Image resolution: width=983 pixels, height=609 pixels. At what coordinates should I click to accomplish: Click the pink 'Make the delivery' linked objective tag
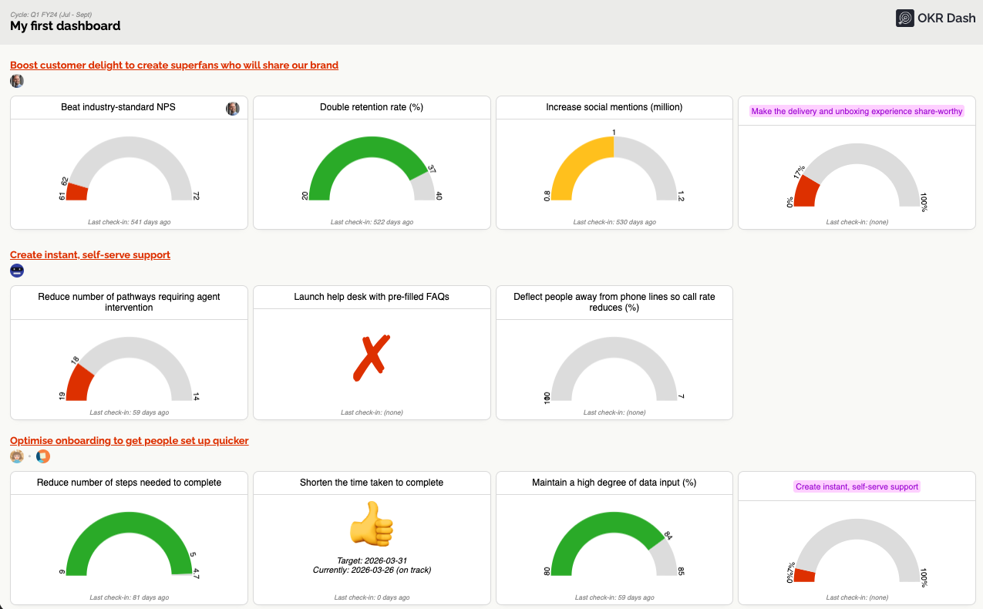[856, 111]
